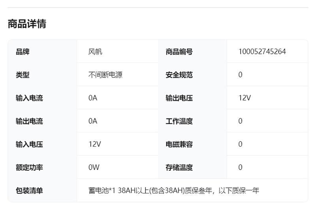
Task: Click the 输入电压 label
Action: tap(29, 144)
